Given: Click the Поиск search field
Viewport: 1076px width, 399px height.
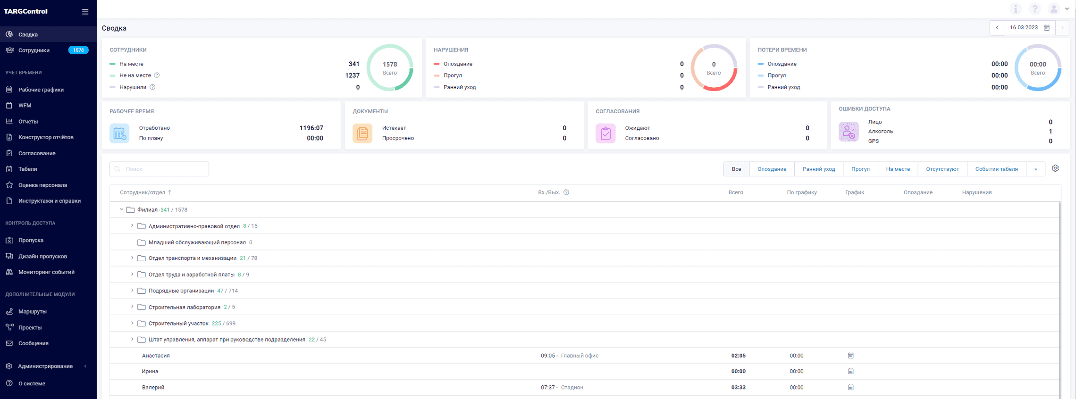Looking at the screenshot, I should tap(160, 169).
